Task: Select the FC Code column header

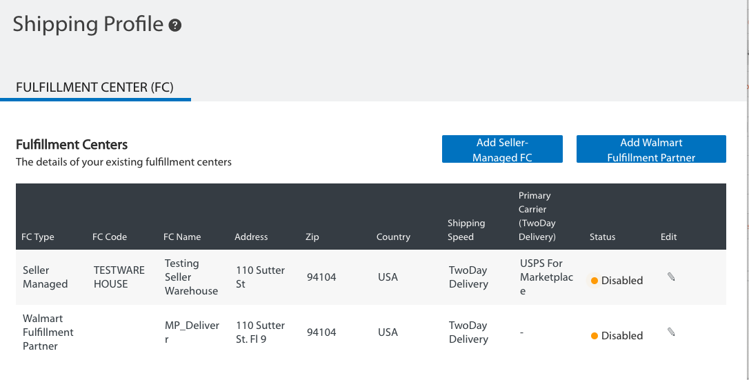Action: pos(110,237)
